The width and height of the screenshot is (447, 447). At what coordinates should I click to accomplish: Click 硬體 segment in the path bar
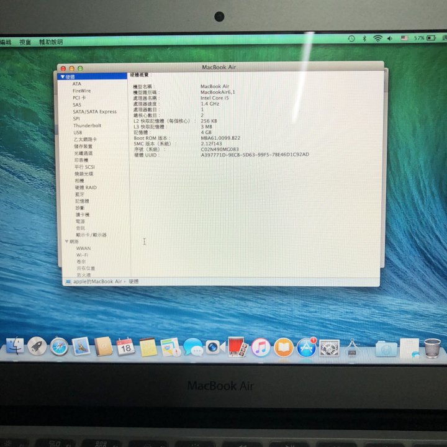(x=133, y=281)
